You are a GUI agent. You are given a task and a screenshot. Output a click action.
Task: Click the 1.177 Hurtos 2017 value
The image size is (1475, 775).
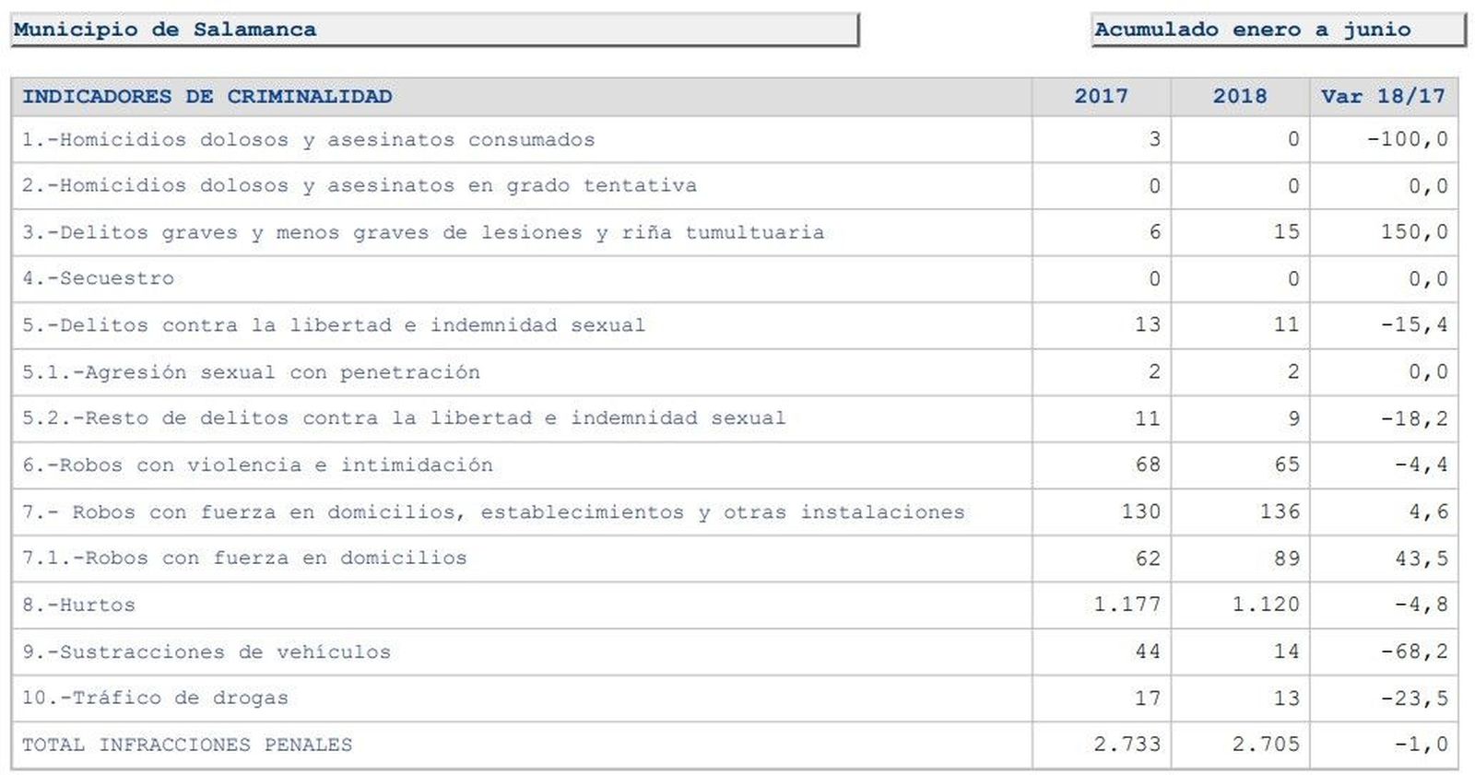[1127, 605]
